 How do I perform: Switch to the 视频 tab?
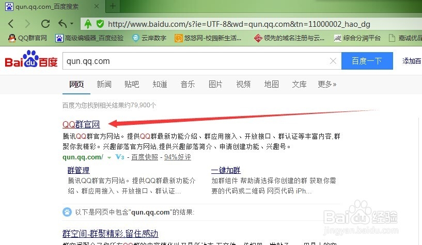click(x=243, y=85)
